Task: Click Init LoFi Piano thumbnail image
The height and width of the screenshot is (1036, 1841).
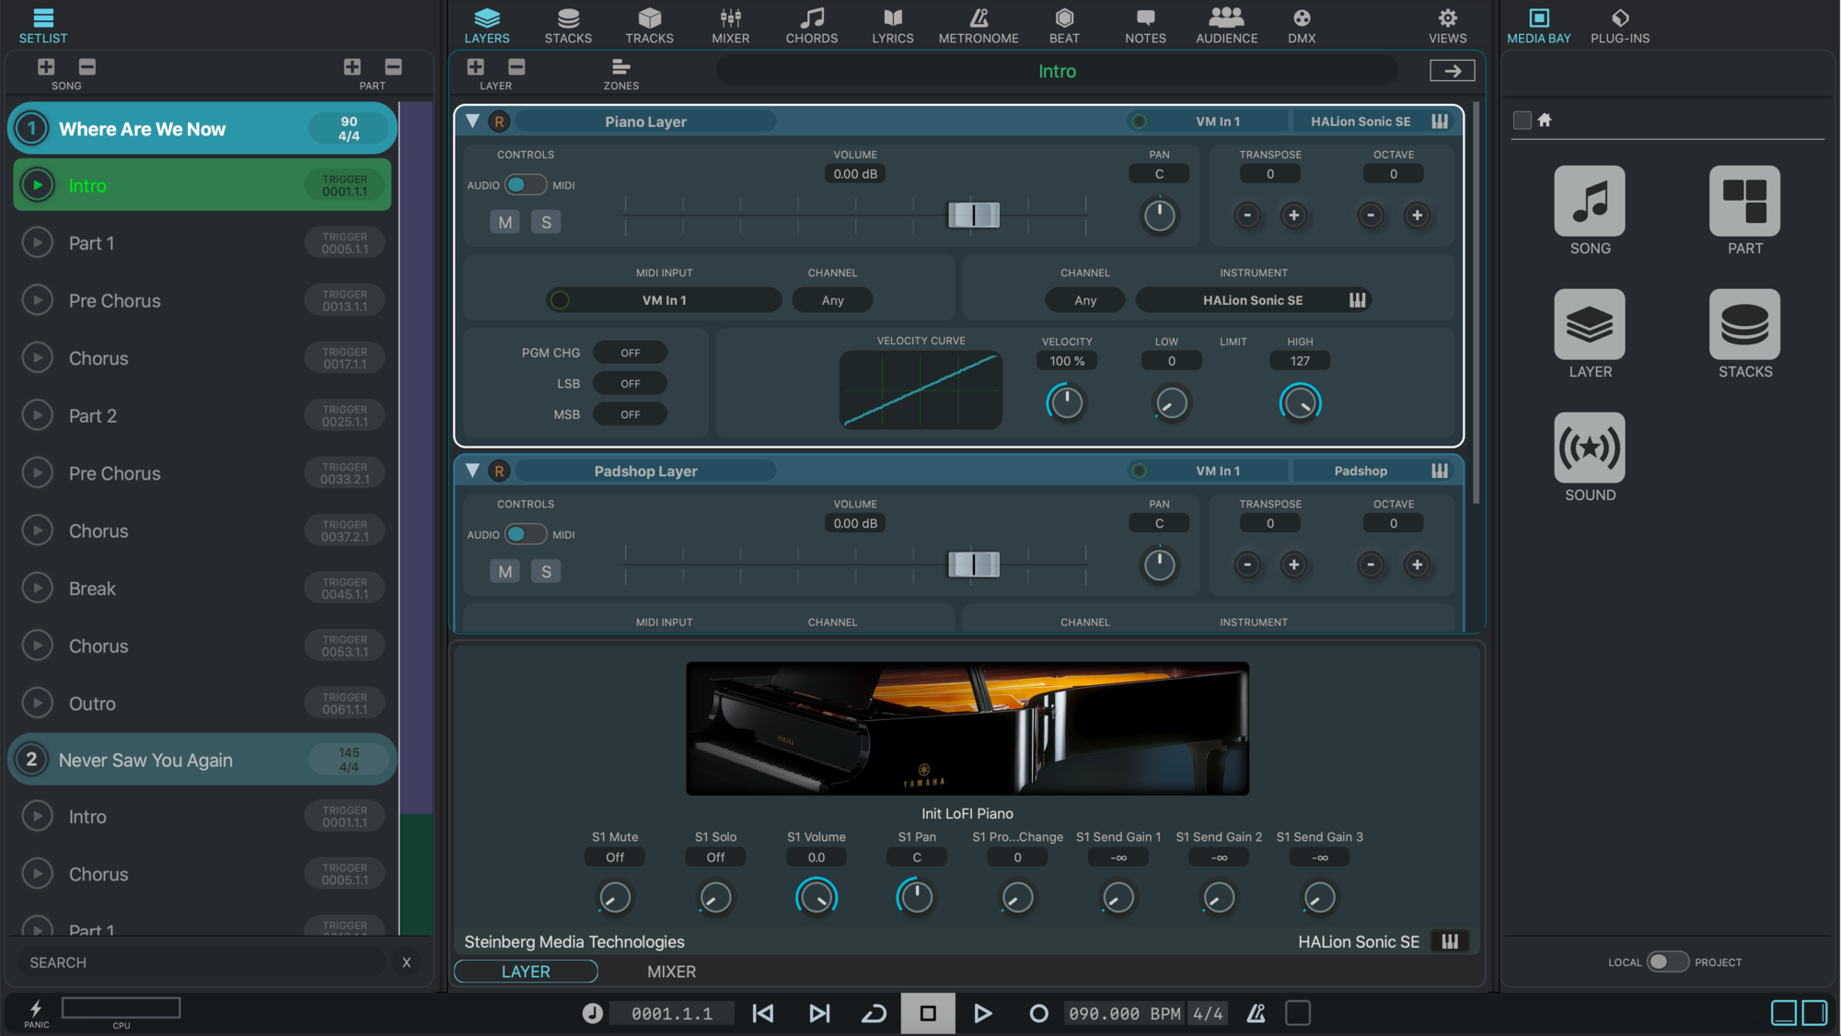Action: (x=967, y=728)
